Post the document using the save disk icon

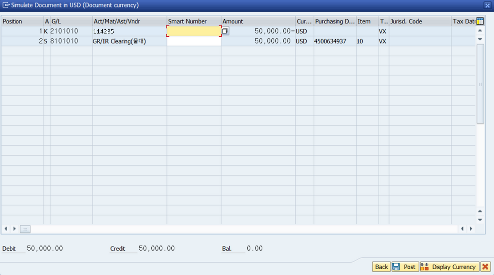(x=397, y=267)
